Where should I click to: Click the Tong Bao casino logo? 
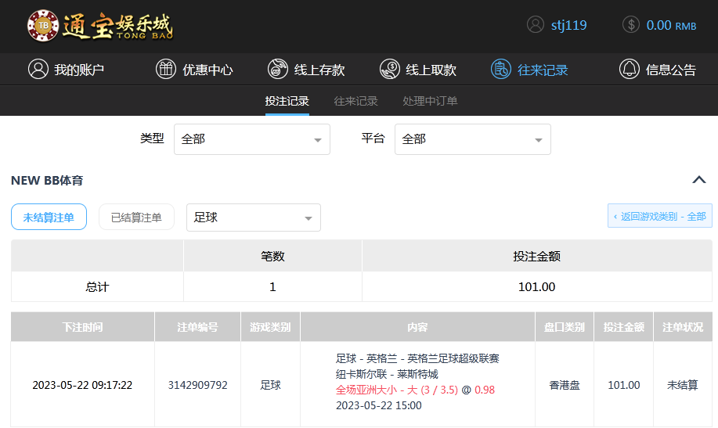tap(99, 25)
